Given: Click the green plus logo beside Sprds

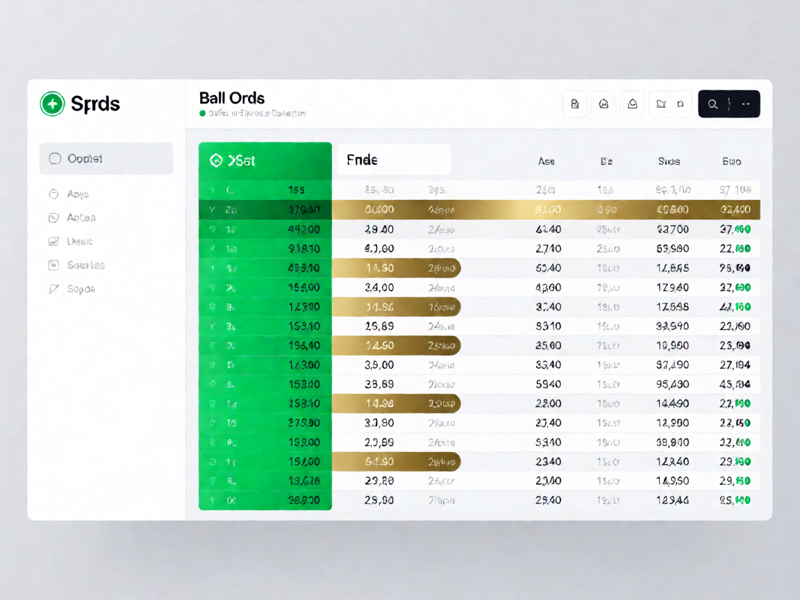Looking at the screenshot, I should coord(53,104).
